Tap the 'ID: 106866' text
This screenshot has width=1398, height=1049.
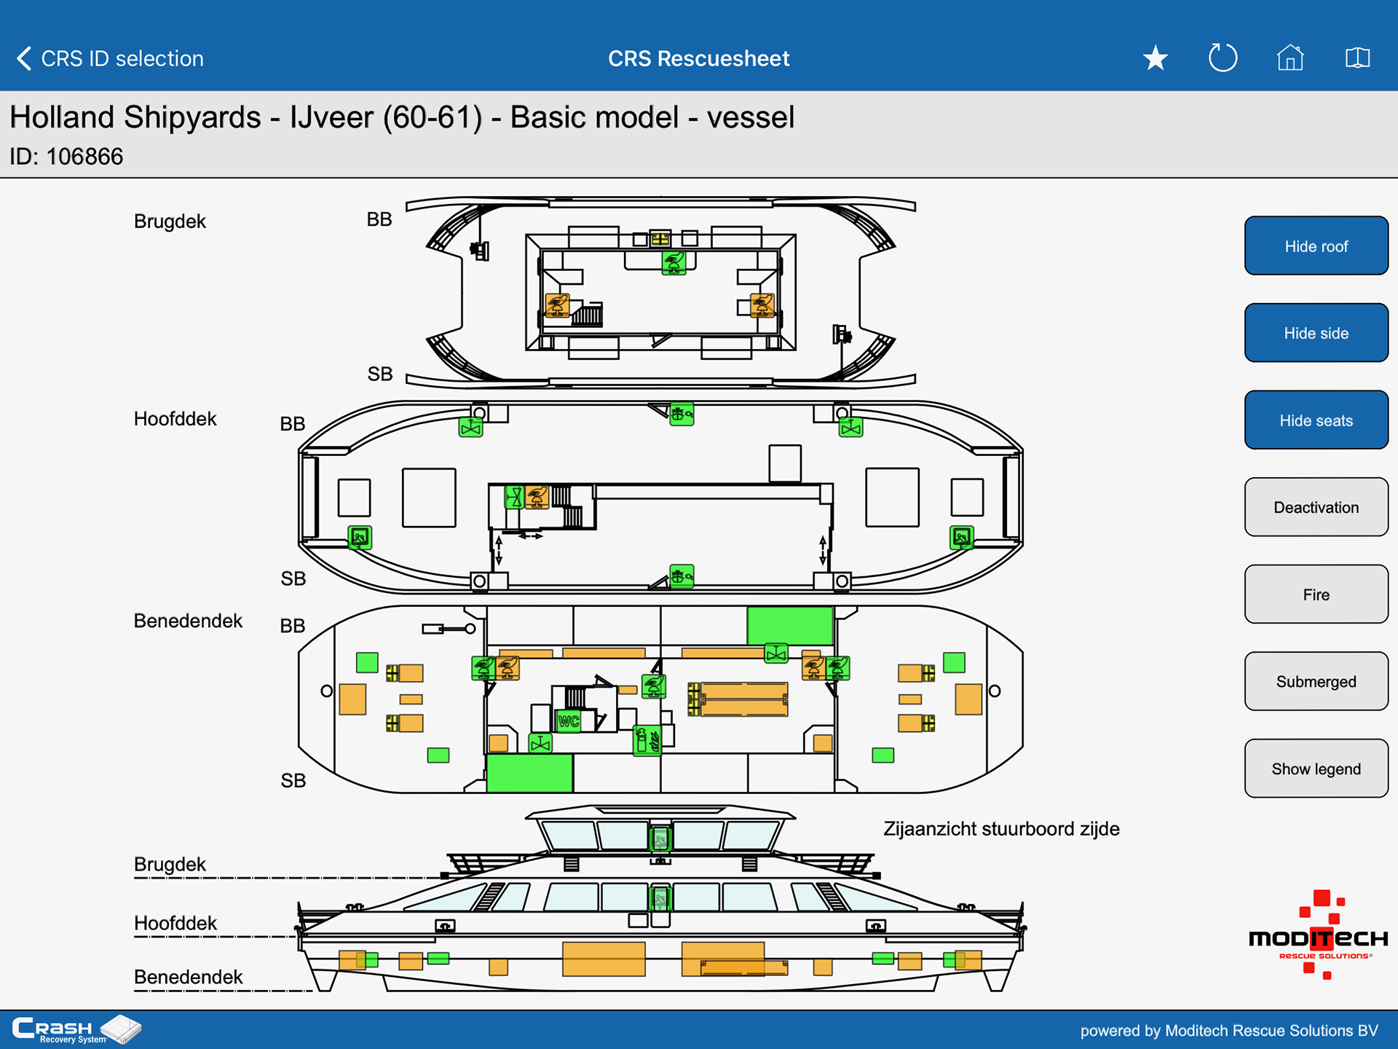click(x=66, y=157)
